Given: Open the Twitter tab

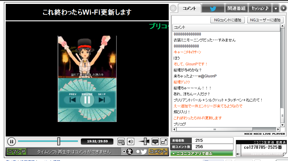Looking at the screenshot, I should click(x=213, y=8).
